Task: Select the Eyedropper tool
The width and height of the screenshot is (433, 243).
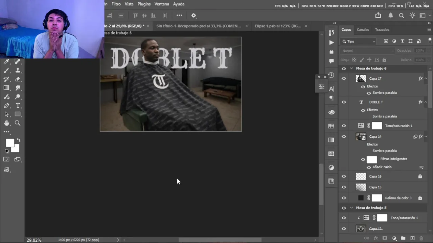Action: 6,62
